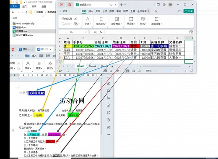
Task: Click the cube skin icon in the spreadsheet title bar
Action: click(x=164, y=5)
